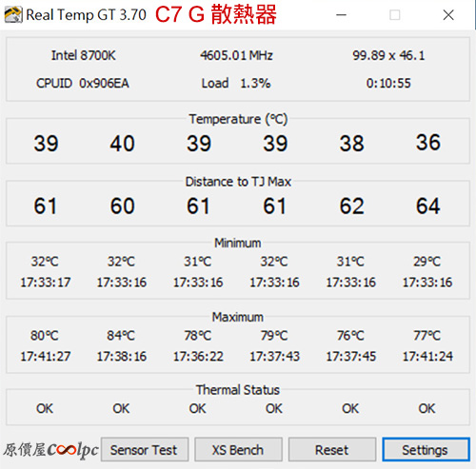Click the 84°C maximum temperature value
The height and width of the screenshot is (469, 476).
[x=121, y=336]
